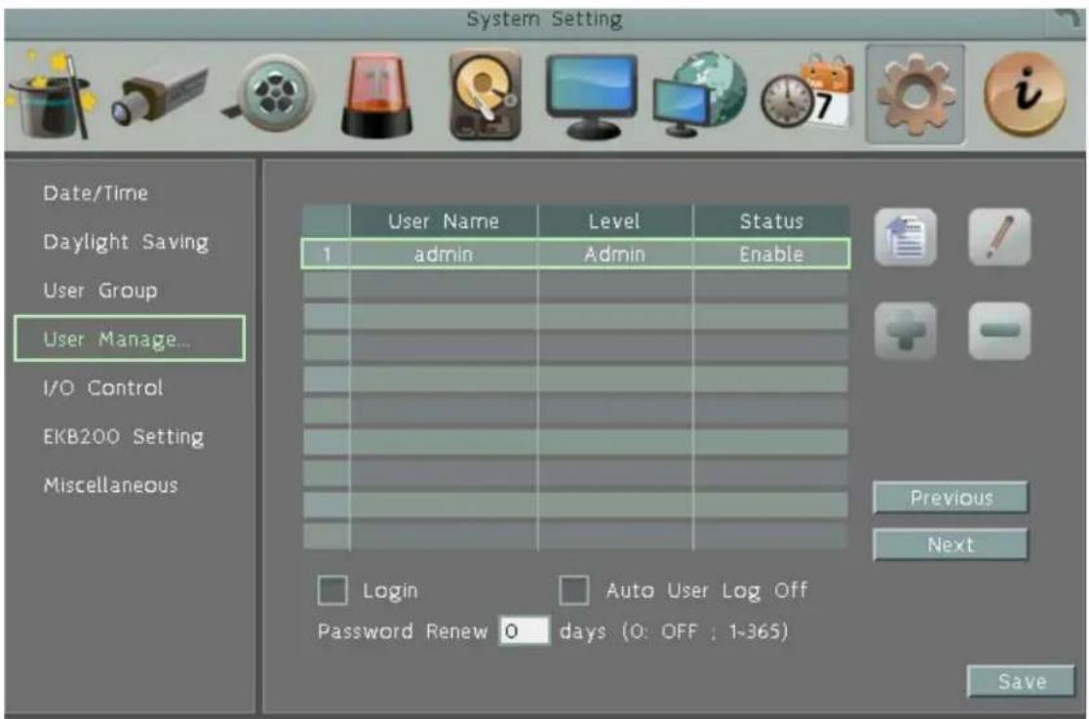This screenshot has width=1089, height=719.
Task: Click the copy user document icon
Action: click(905, 237)
